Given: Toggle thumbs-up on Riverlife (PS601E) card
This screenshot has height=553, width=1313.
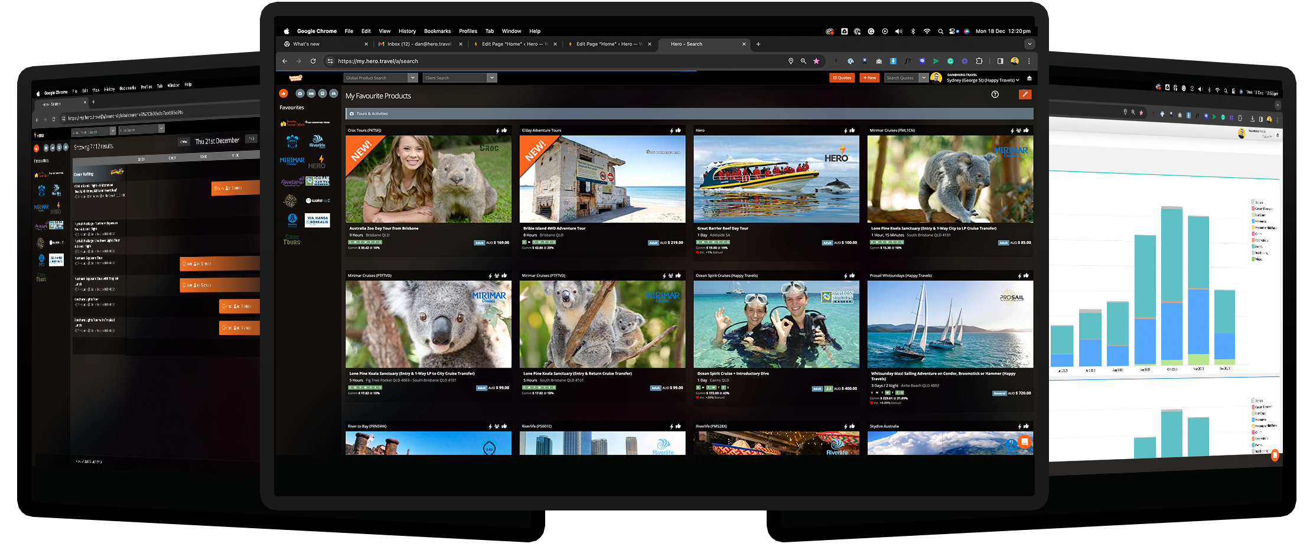Looking at the screenshot, I should point(678,427).
